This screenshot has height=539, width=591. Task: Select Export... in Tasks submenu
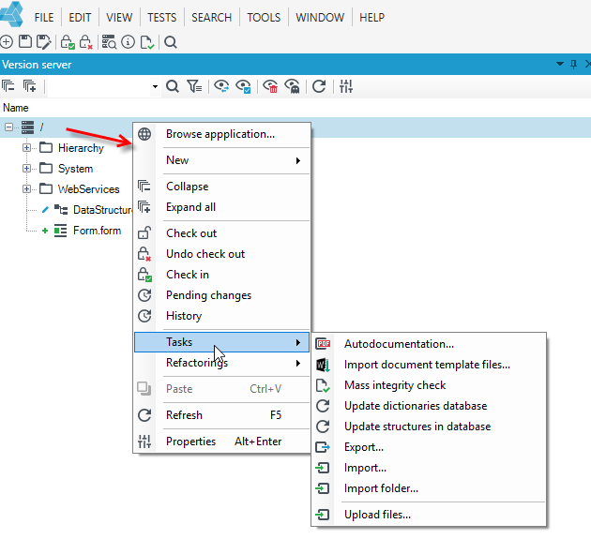pyautogui.click(x=429, y=447)
